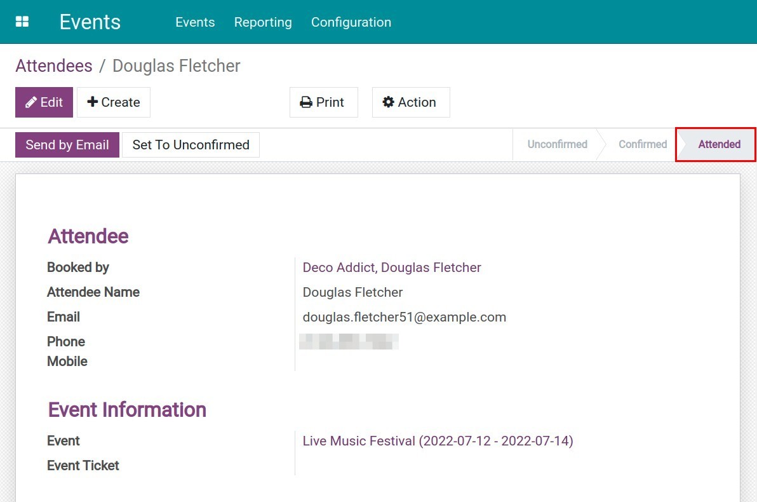757x502 pixels.
Task: Open the Action gear dropdown
Action: [x=410, y=102]
